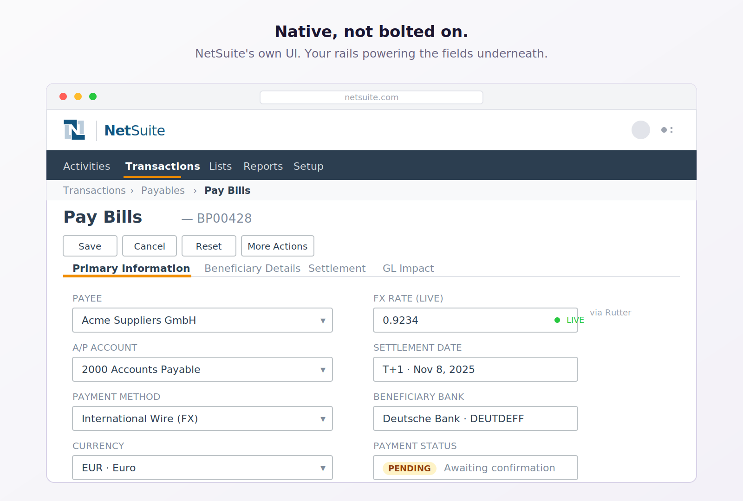The image size is (743, 501).
Task: Click the Save button
Action: [90, 246]
